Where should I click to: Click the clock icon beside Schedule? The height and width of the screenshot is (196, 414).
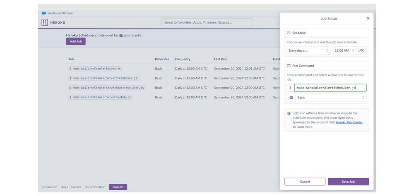[x=289, y=33]
